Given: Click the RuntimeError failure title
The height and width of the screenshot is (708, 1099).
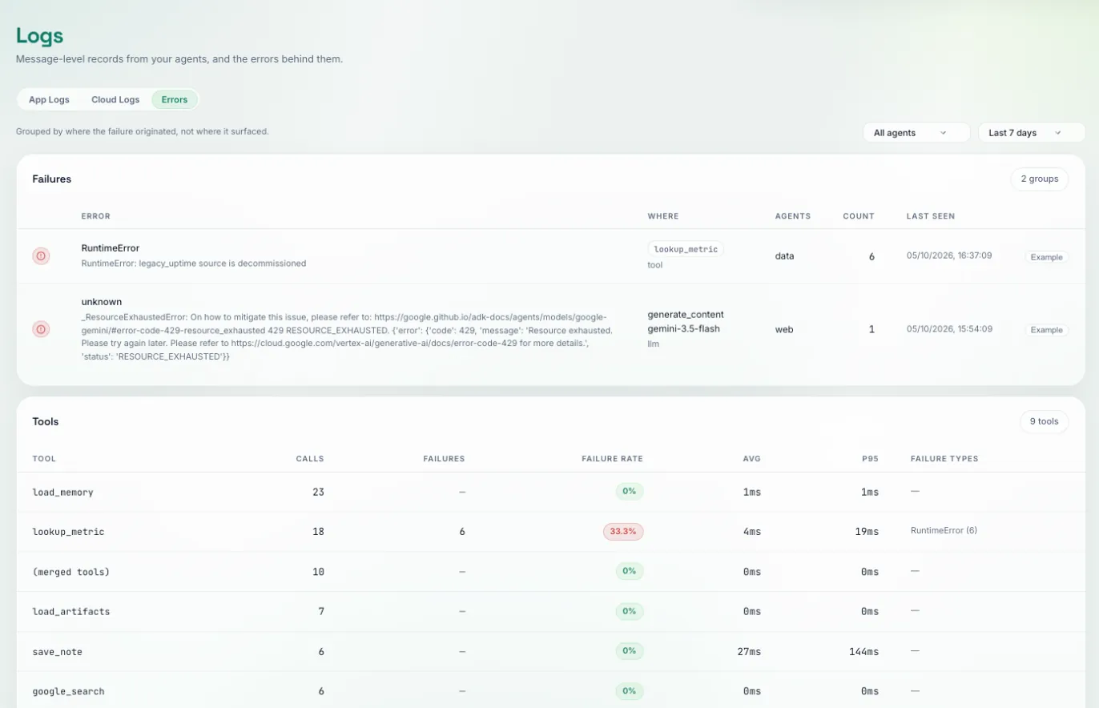Looking at the screenshot, I should pos(111,248).
